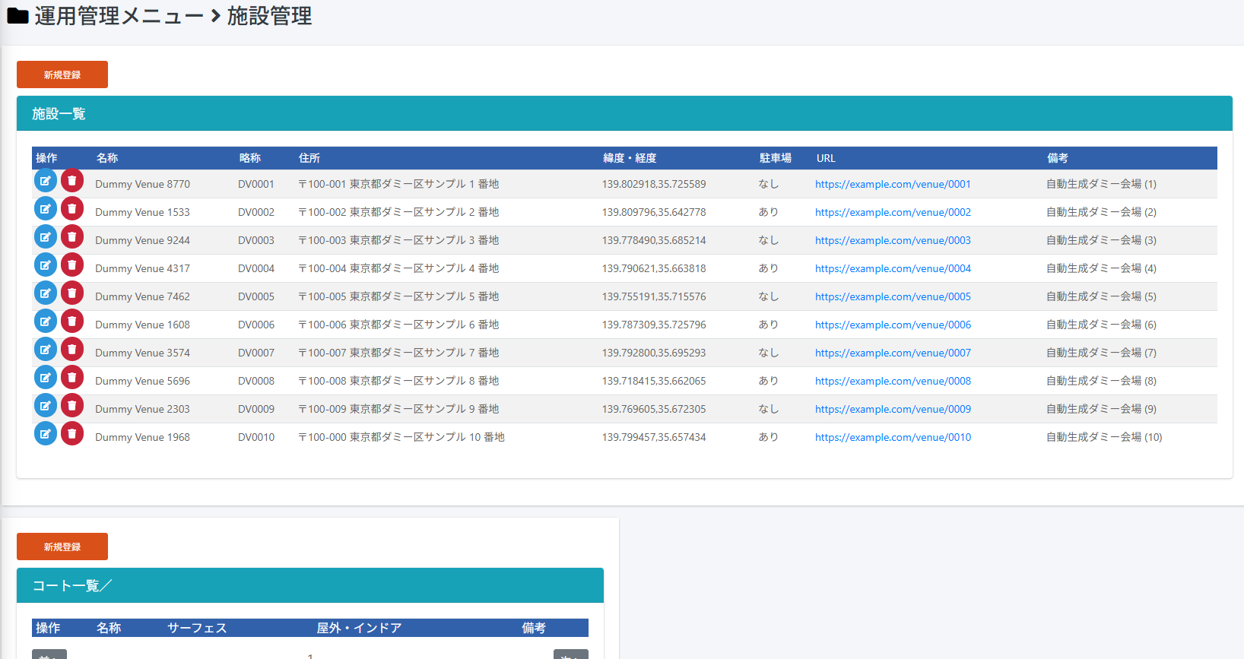
Task: Click 施設一覧 panel header
Action: point(624,113)
